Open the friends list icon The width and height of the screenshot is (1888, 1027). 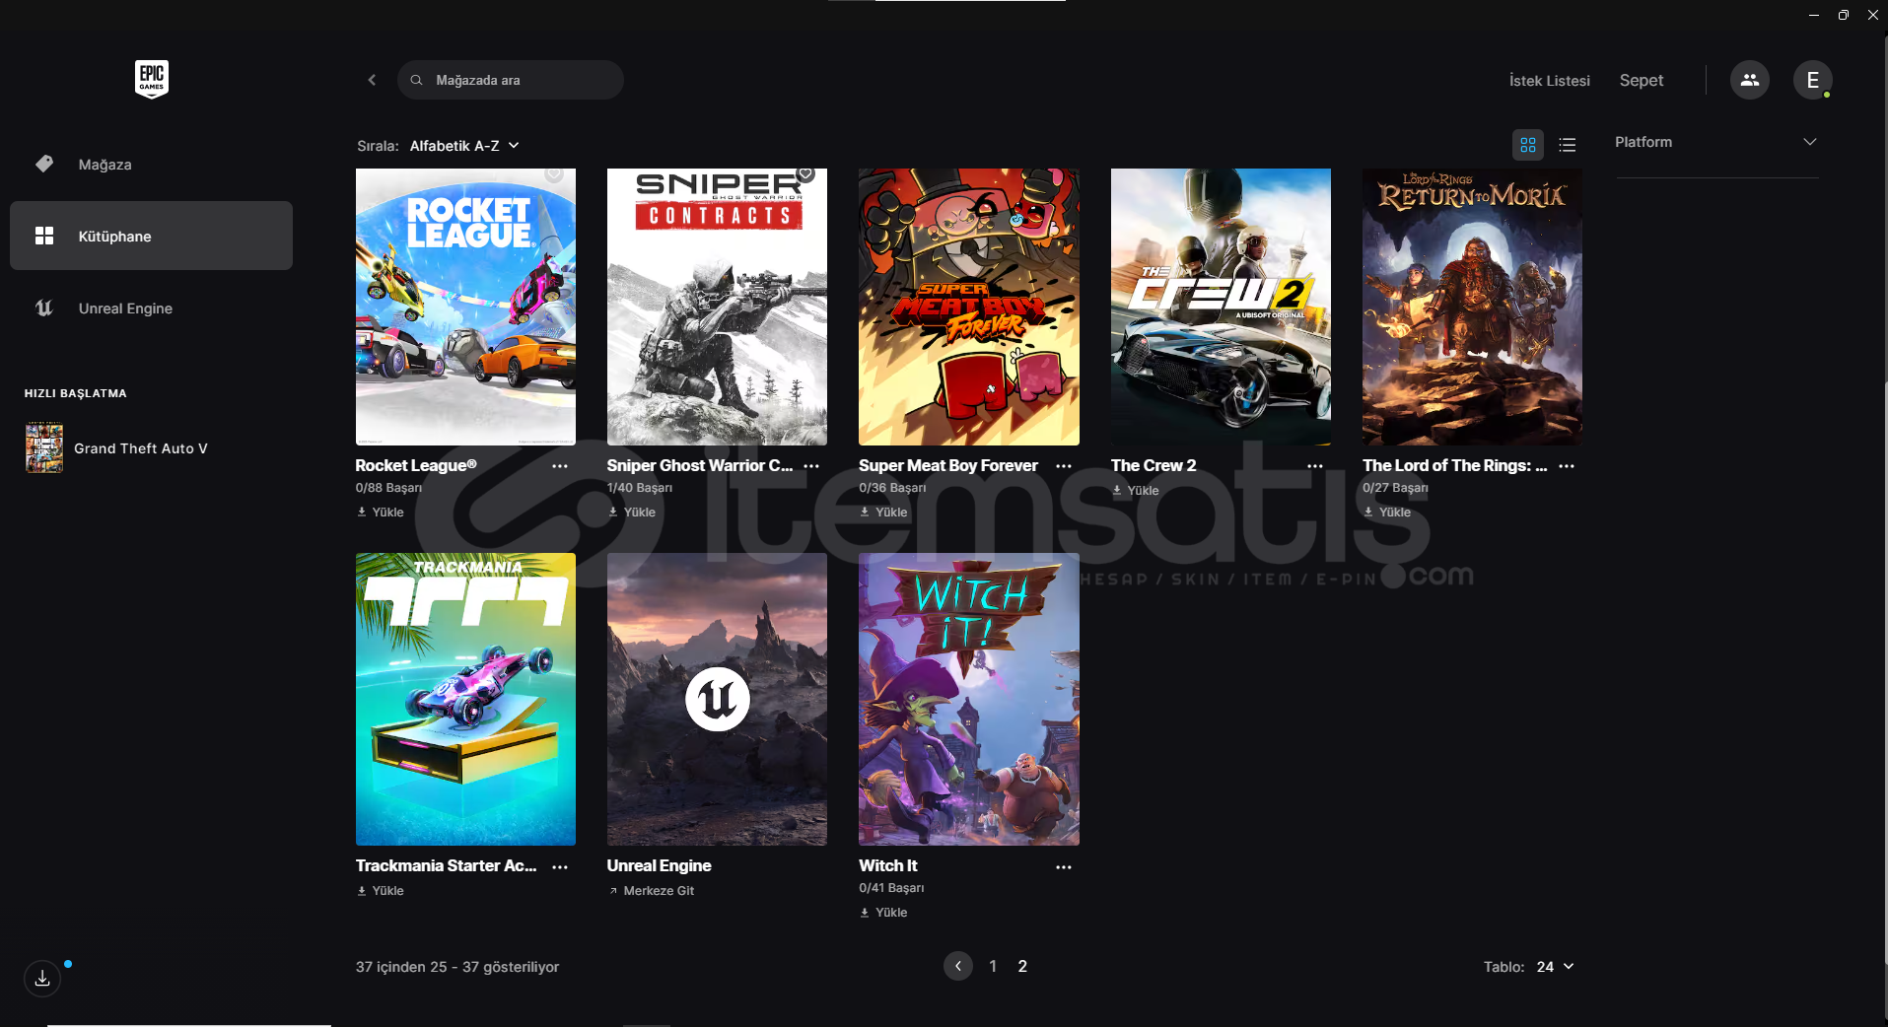[x=1749, y=80]
